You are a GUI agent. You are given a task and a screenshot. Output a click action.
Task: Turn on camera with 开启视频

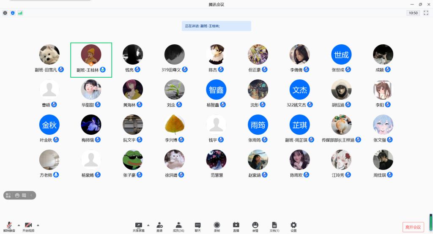coord(28,227)
